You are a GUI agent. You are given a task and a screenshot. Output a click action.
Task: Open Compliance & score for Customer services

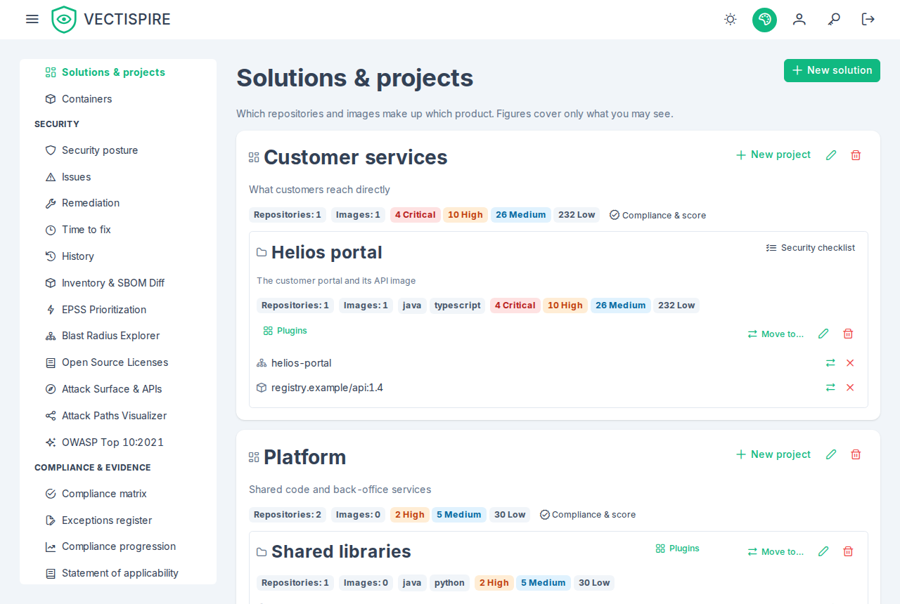point(657,215)
